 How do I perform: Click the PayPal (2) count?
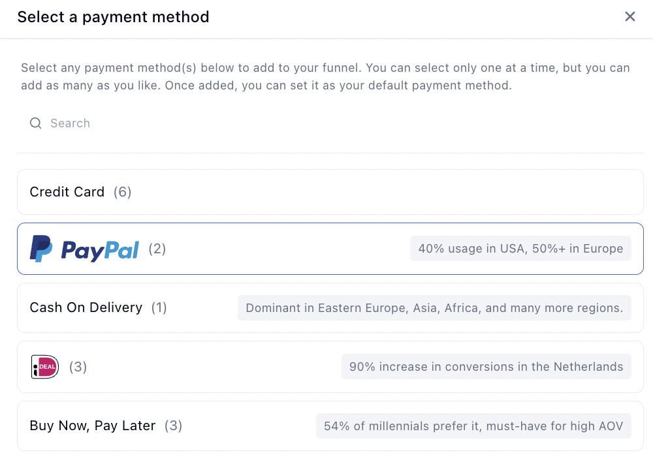pos(157,249)
